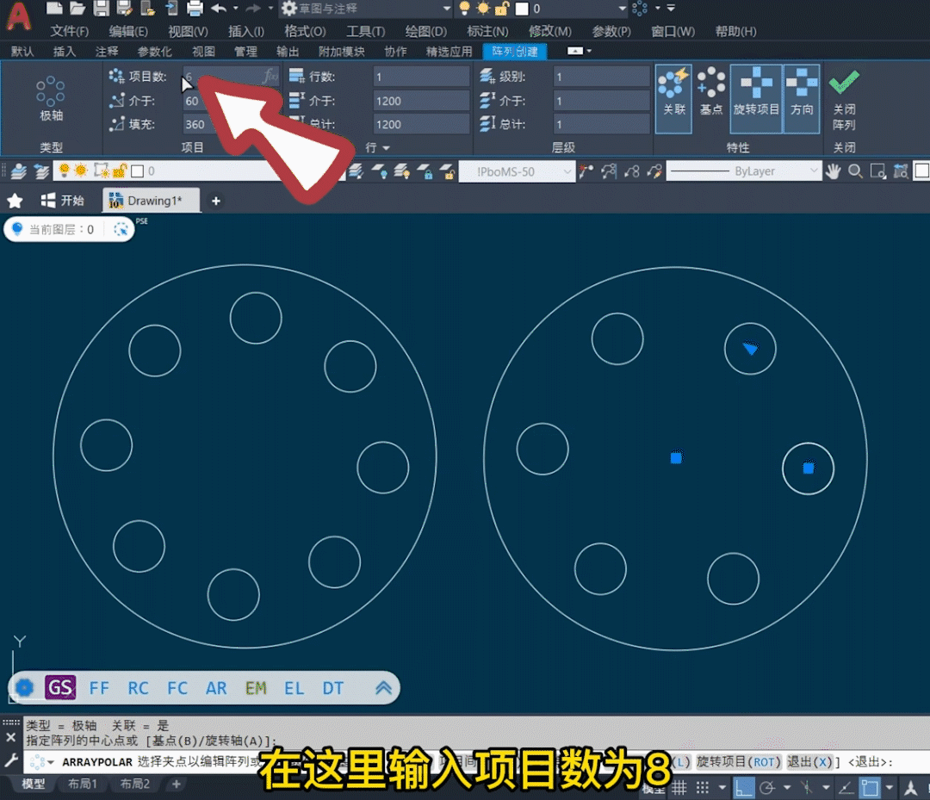Undo the last action with Undo arrow

[219, 8]
